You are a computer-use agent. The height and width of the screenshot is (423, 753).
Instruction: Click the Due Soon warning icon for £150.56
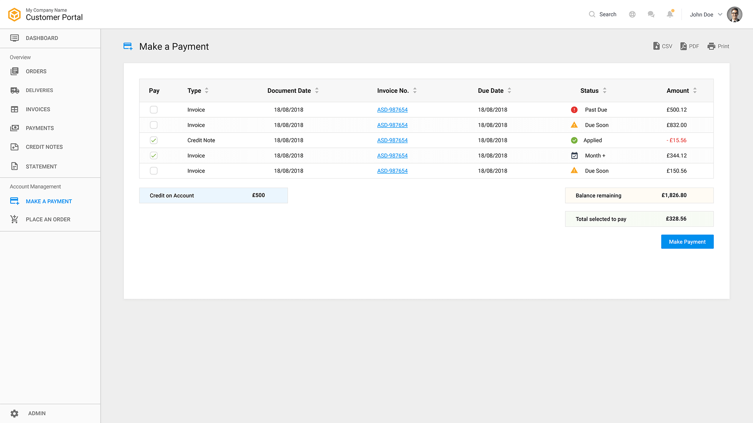coord(574,170)
